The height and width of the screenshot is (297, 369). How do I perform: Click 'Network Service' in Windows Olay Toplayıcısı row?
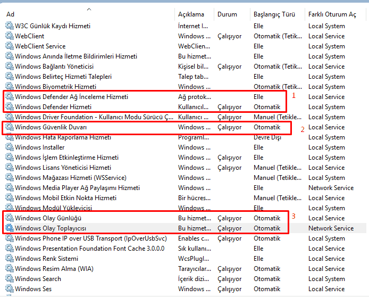(331, 228)
